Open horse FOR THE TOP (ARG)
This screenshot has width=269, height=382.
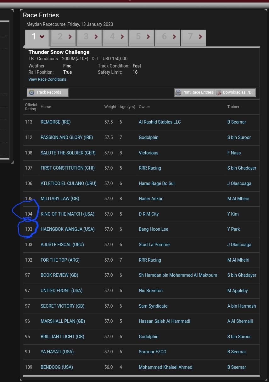coord(60,260)
